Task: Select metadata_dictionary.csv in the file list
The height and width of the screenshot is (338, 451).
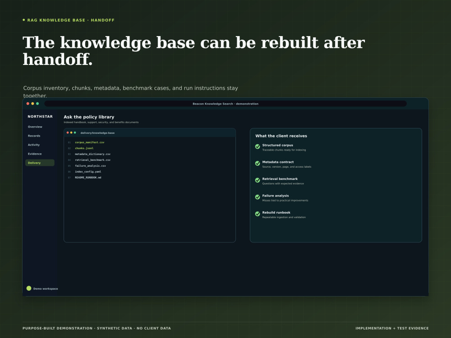Action: click(x=92, y=154)
